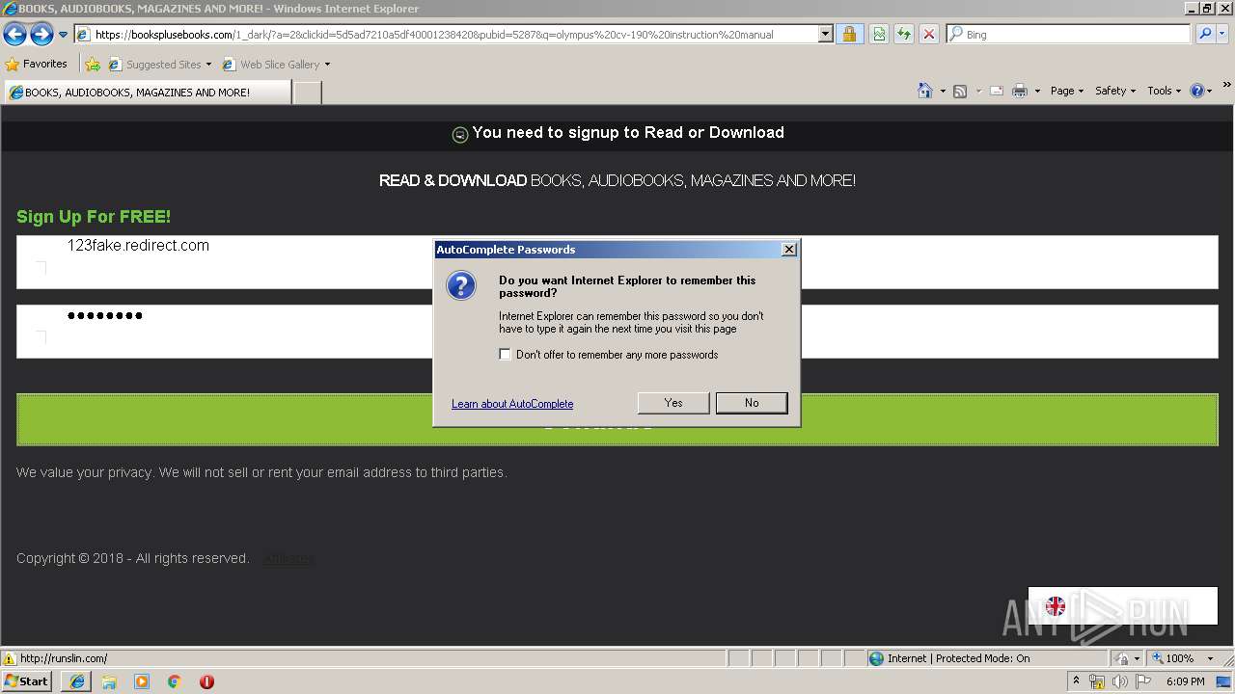This screenshot has width=1235, height=694.
Task: Click status bar security settings icon
Action: click(1123, 658)
